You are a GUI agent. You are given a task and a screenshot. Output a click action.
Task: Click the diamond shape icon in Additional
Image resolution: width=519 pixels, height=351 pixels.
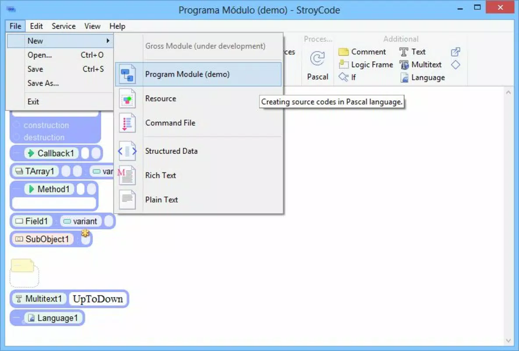coord(455,64)
